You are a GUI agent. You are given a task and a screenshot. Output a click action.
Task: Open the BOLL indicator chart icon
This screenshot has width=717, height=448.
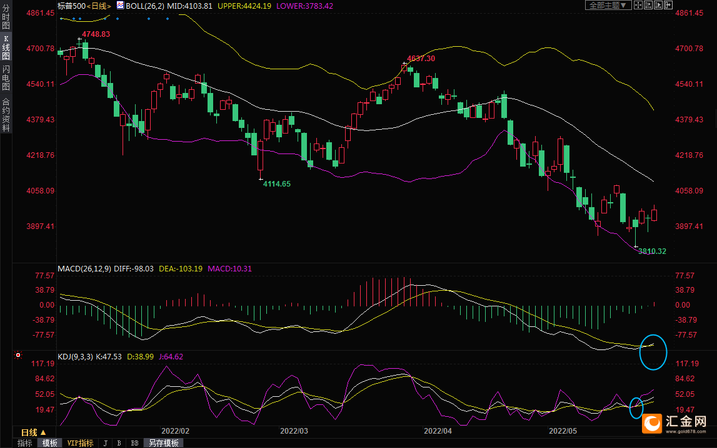coord(120,6)
